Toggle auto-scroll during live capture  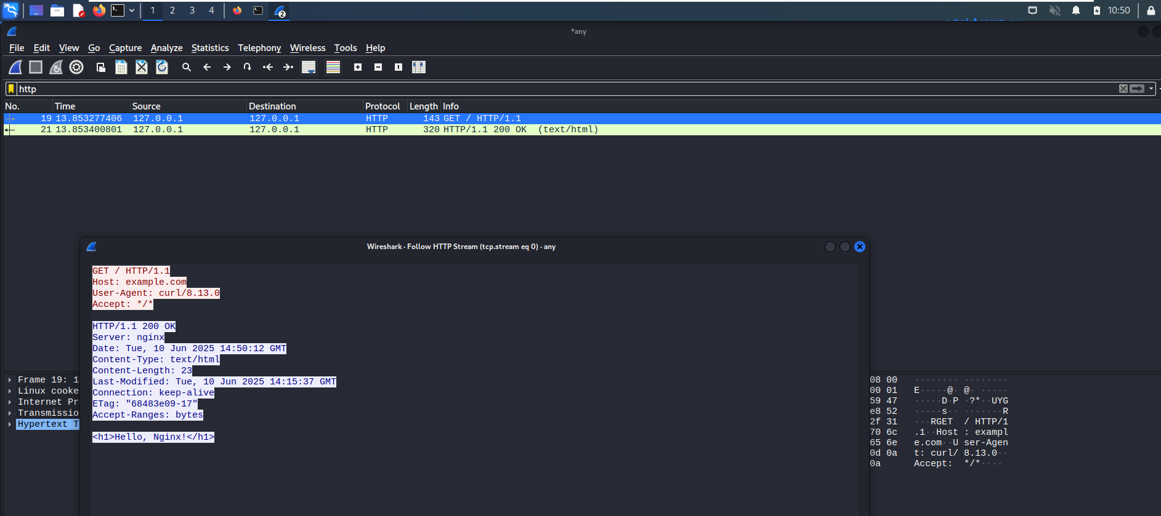(309, 67)
